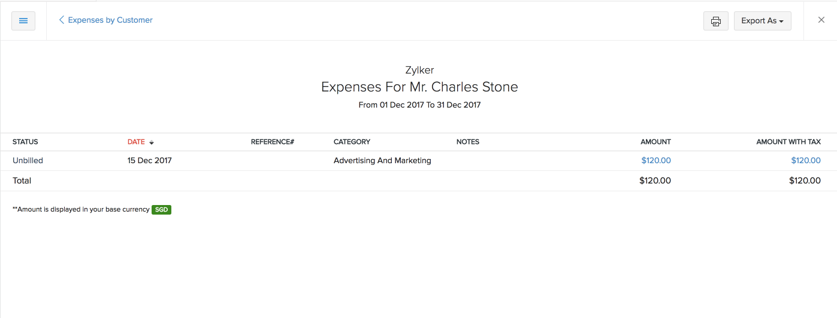The height and width of the screenshot is (318, 837).
Task: Open the $120.00 amount link in the Unbilled row
Action: pos(655,161)
